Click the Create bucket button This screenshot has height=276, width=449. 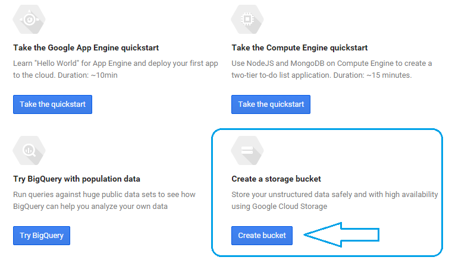262,236
